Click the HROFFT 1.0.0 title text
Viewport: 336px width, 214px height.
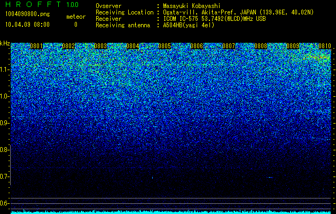[x=42, y=4]
